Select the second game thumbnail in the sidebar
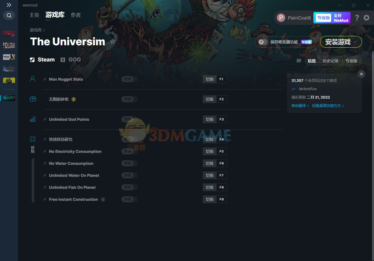This screenshot has height=261, width=374. point(9,45)
